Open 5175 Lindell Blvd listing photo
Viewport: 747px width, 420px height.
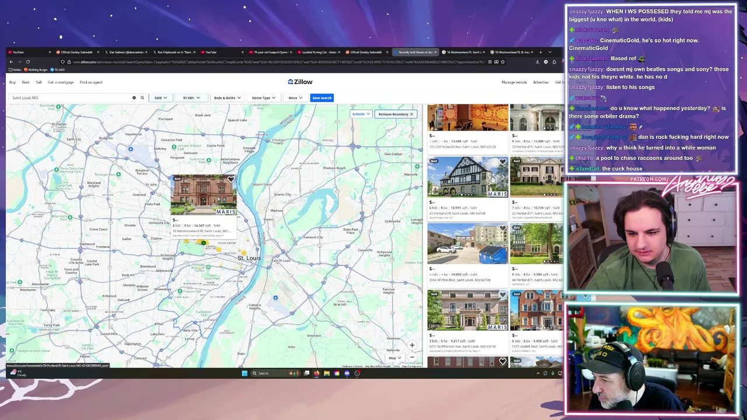coord(537,310)
